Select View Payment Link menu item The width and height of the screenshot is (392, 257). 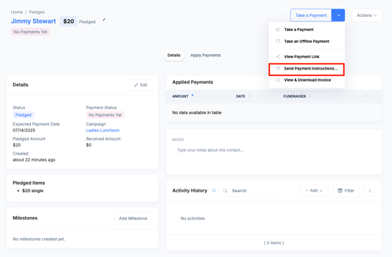point(307,57)
